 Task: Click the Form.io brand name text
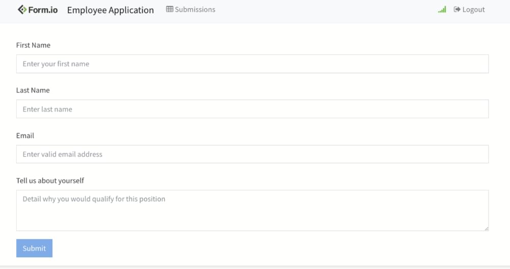(x=43, y=10)
